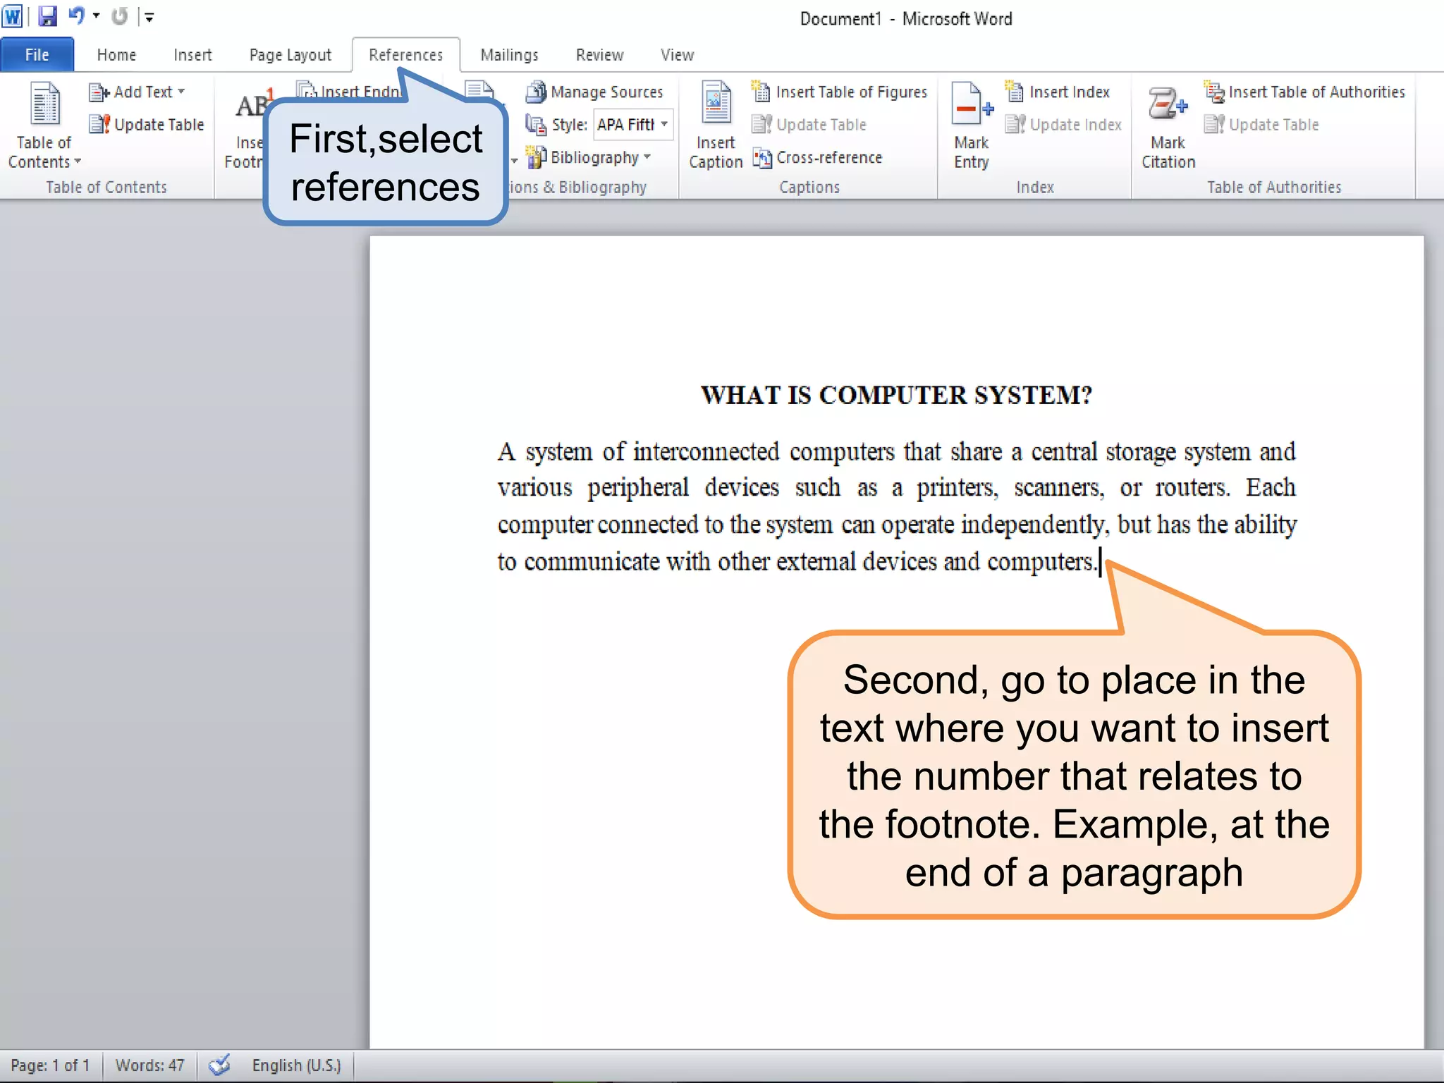The width and height of the screenshot is (1444, 1083).
Task: Expand the Add Text dropdown
Action: [181, 92]
